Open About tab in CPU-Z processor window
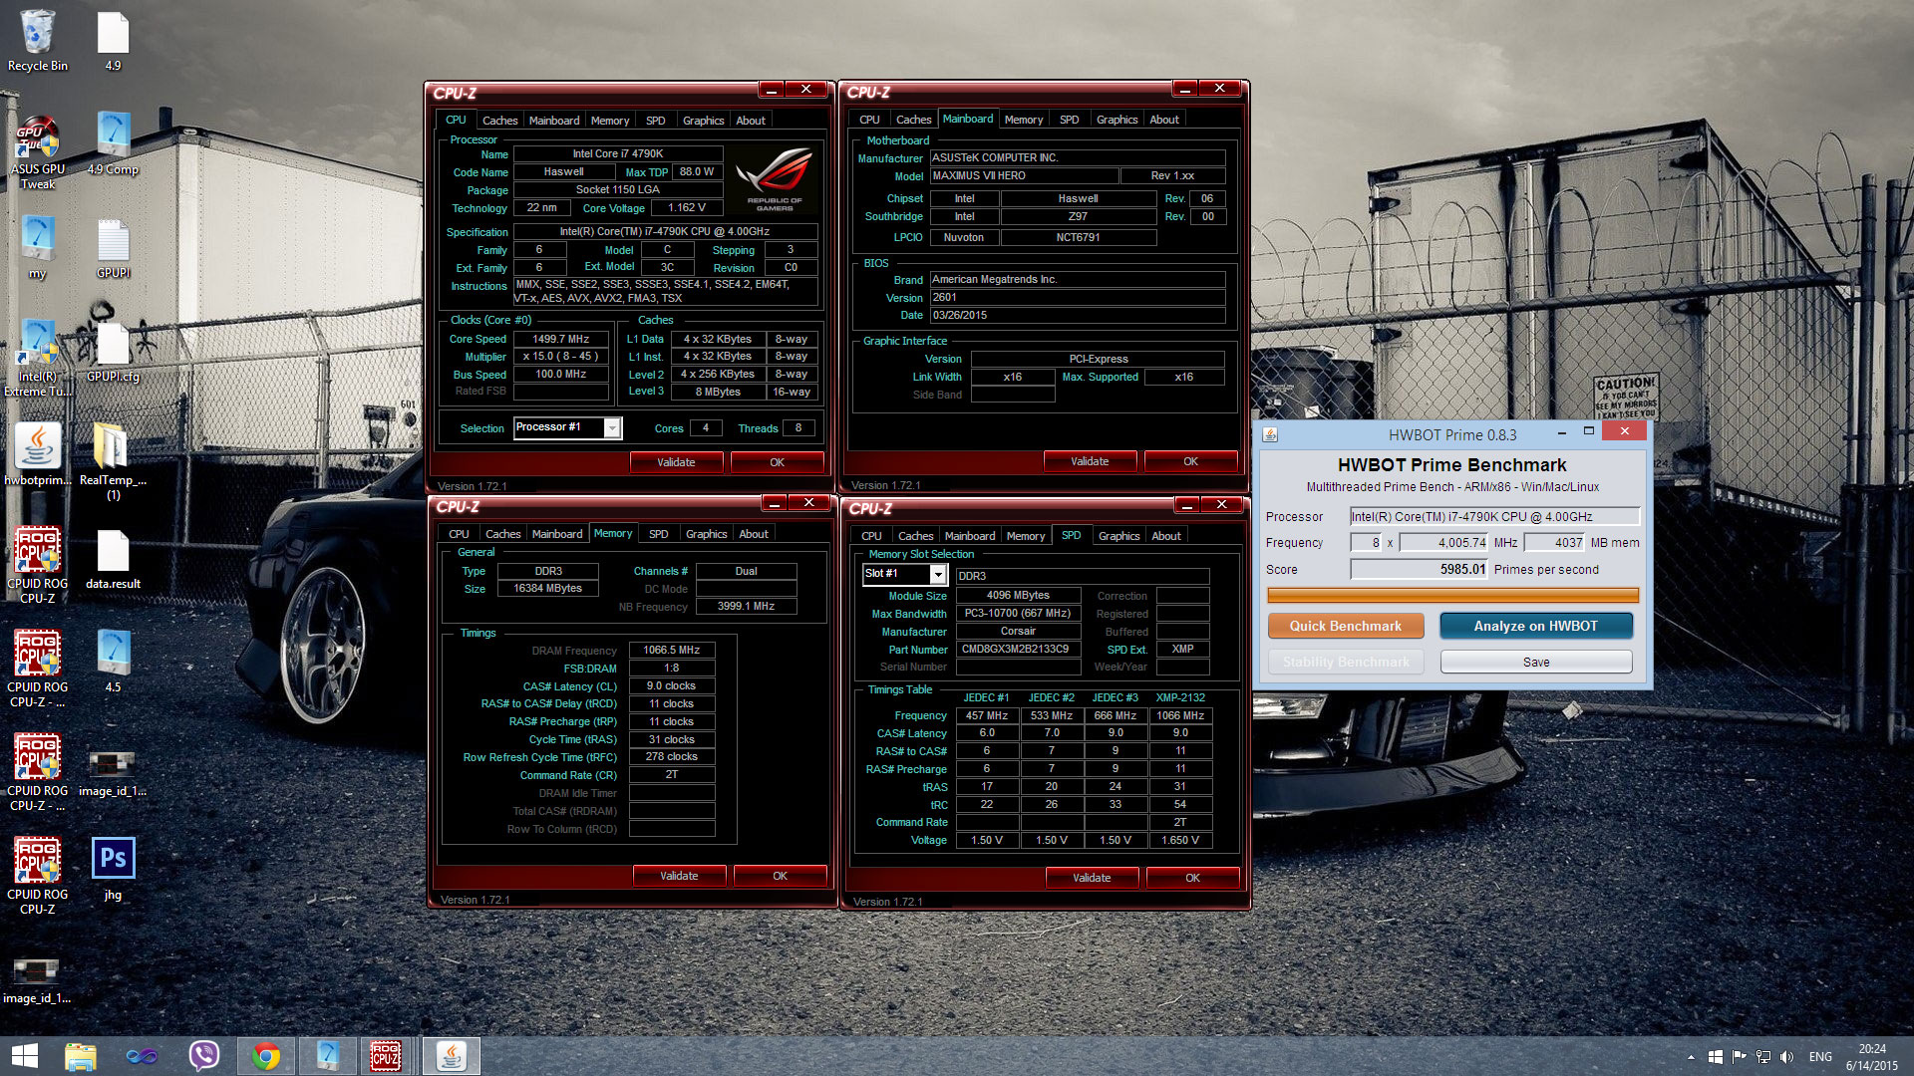Viewport: 1914px width, 1076px height. pos(751,121)
